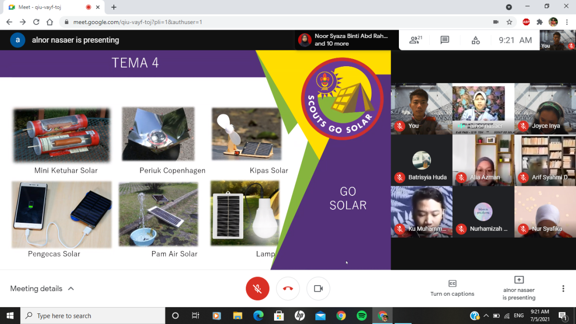This screenshot has width=576, height=324.
Task: Unmute the microphone
Action: tap(258, 288)
